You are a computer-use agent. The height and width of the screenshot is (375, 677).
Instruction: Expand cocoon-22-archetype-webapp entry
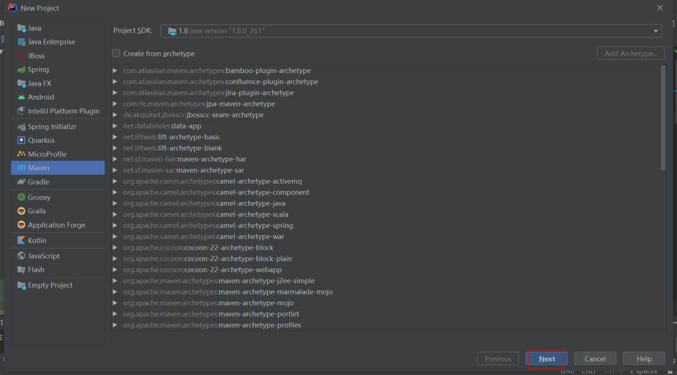[115, 270]
